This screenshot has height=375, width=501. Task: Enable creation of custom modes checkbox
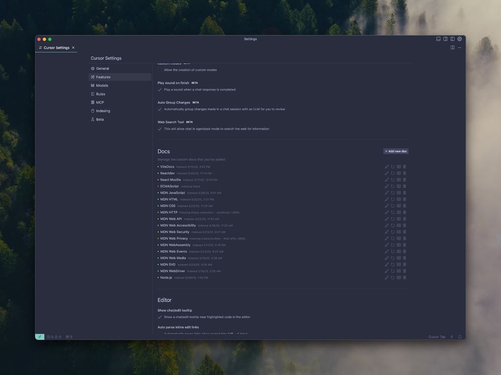tap(160, 70)
